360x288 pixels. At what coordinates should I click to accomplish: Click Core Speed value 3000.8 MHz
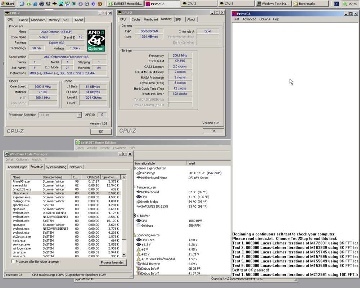coord(43,87)
